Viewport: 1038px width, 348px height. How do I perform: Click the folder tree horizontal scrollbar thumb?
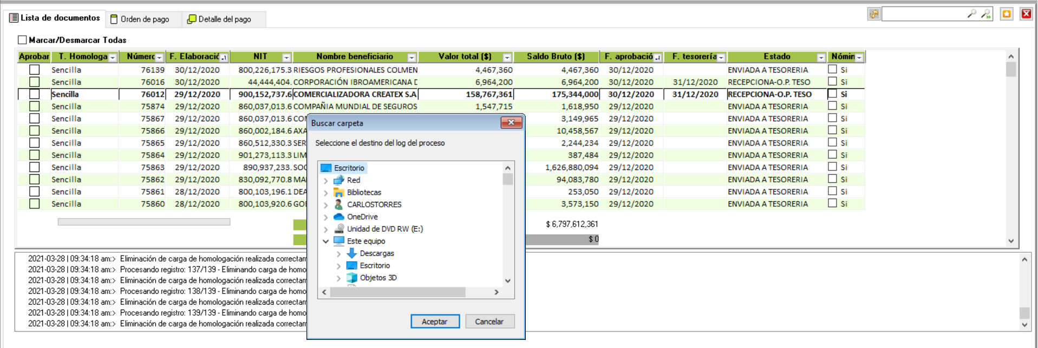tap(397, 292)
